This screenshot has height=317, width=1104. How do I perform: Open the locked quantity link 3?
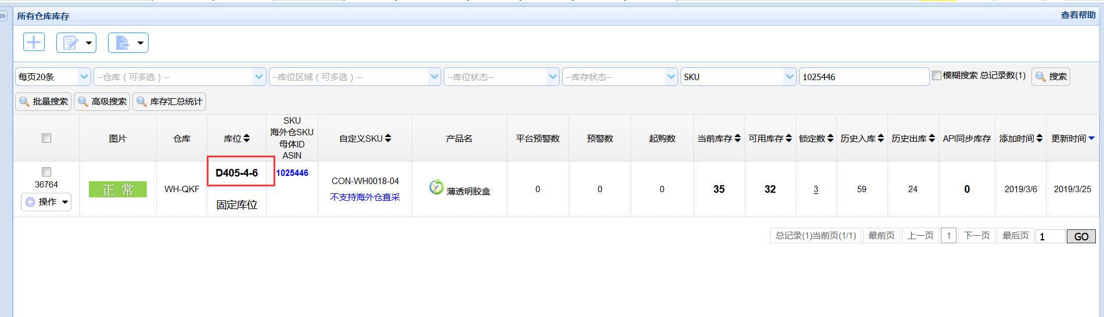coord(816,189)
